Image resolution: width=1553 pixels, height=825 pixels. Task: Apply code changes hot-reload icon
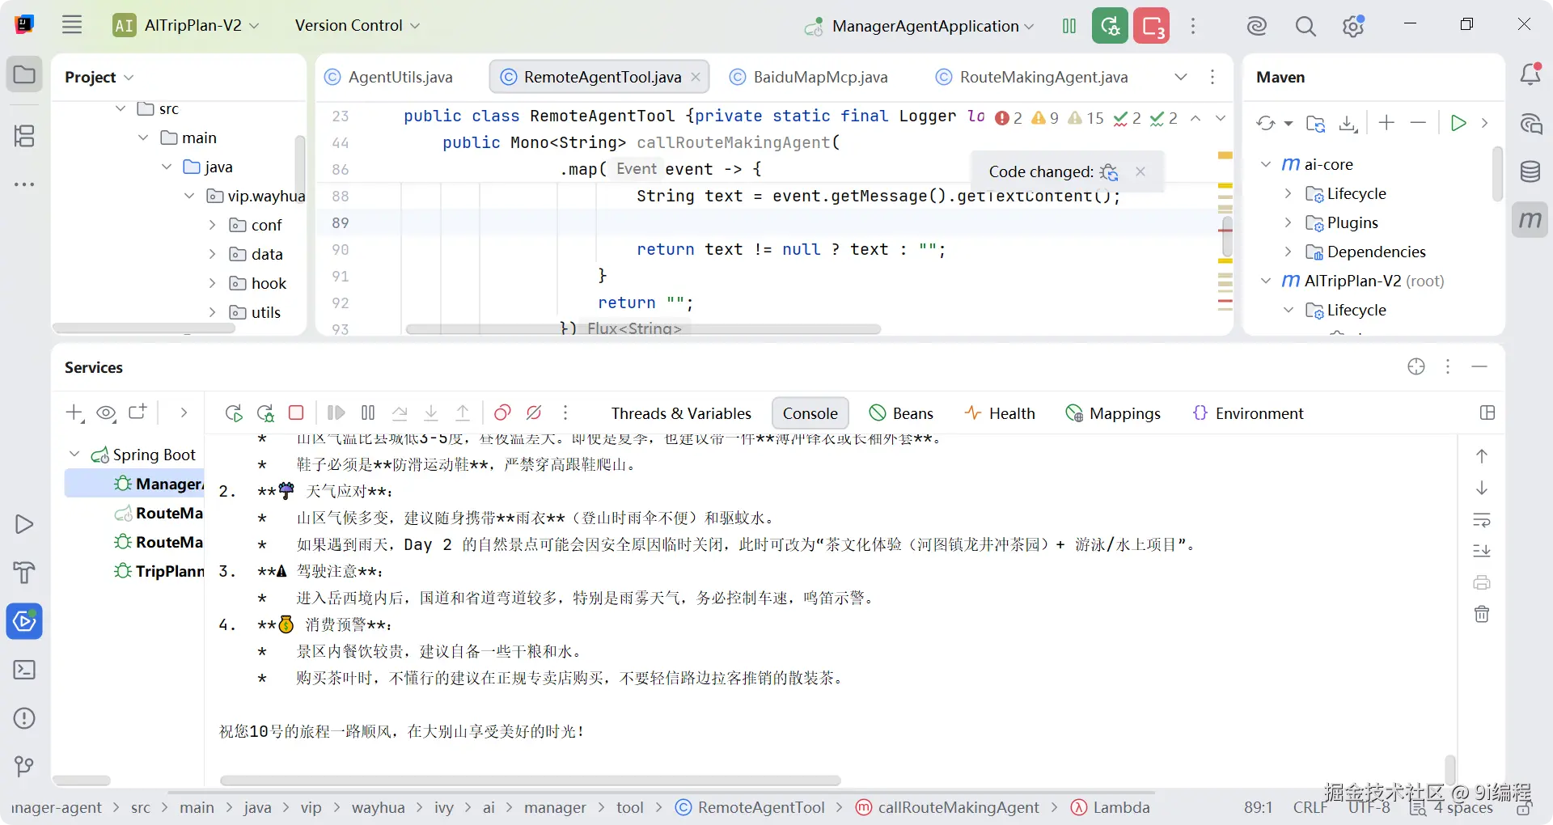click(1109, 171)
